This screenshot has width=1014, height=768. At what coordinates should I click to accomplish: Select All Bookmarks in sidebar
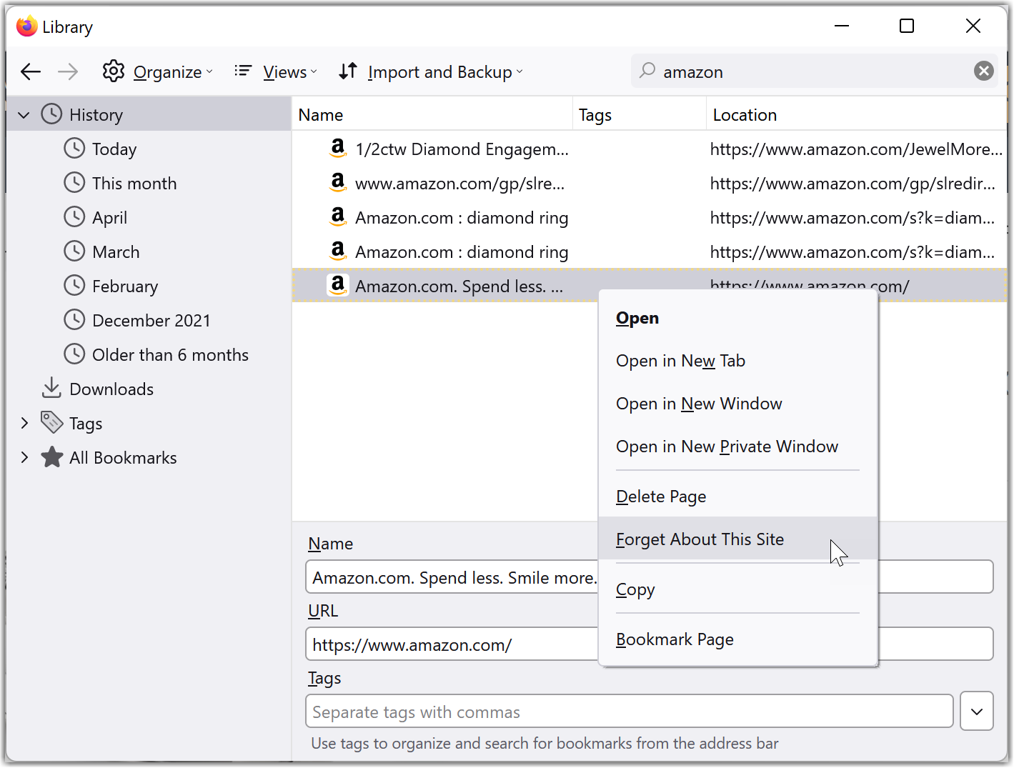pyautogui.click(x=123, y=457)
